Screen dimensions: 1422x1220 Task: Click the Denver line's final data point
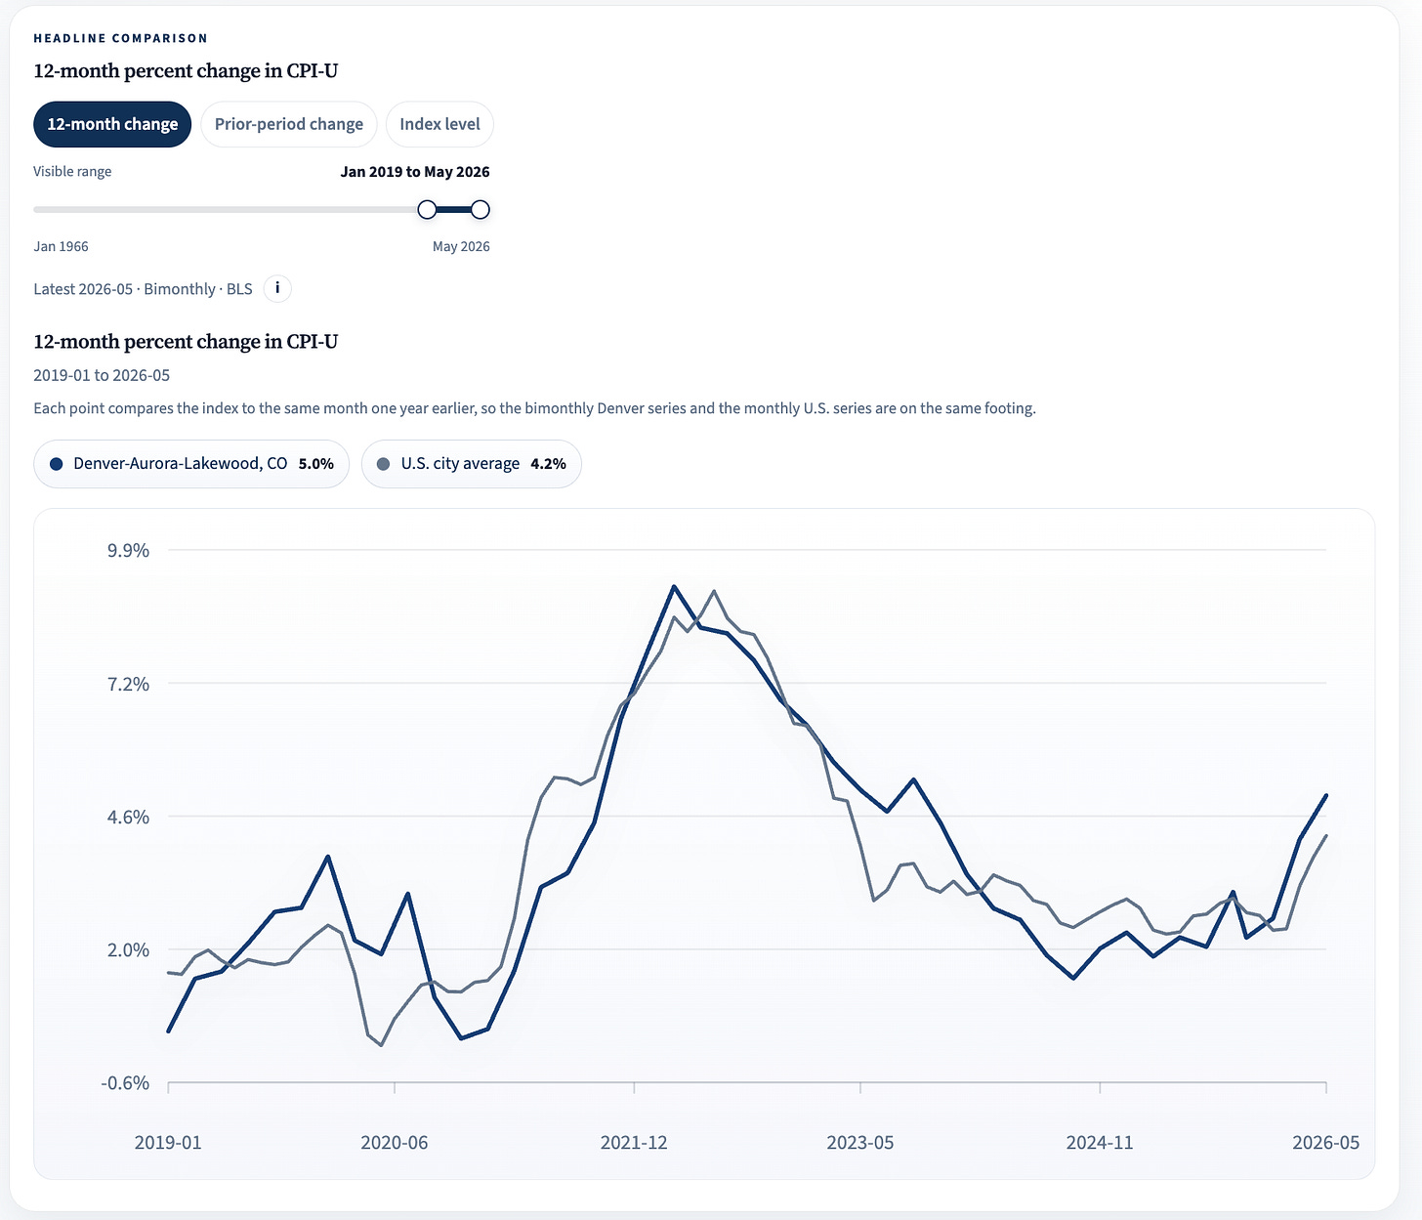[x=1325, y=795]
